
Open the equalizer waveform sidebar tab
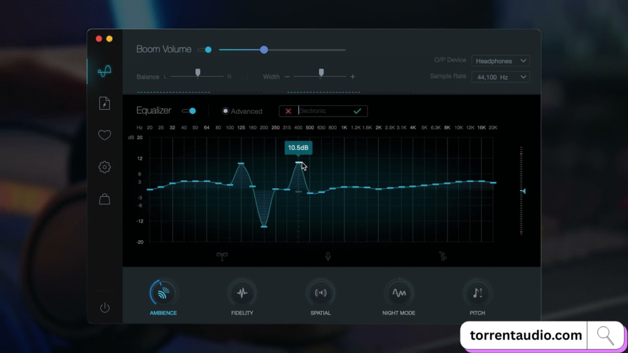pos(104,72)
